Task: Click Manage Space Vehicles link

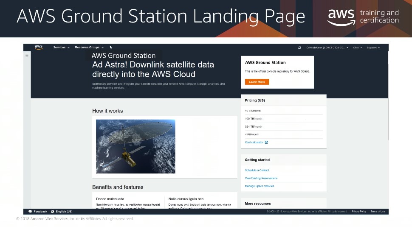Action: point(260,186)
